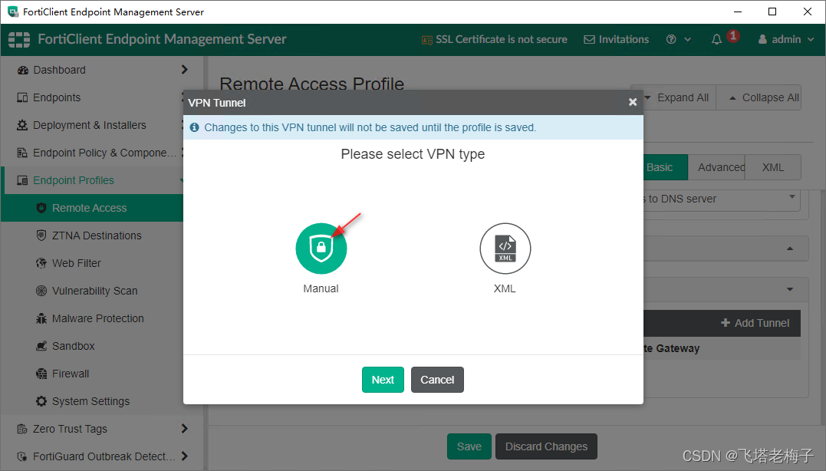The width and height of the screenshot is (826, 471).
Task: Close the VPN Tunnel dialog
Action: [633, 102]
